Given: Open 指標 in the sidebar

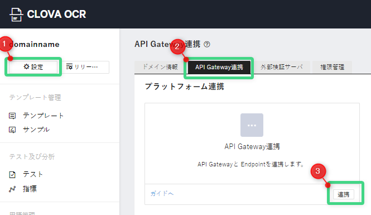Looking at the screenshot, I should [x=30, y=189].
